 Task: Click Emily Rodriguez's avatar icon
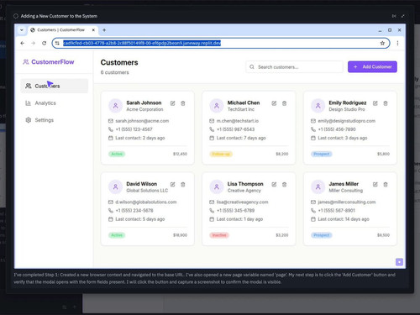point(318,106)
